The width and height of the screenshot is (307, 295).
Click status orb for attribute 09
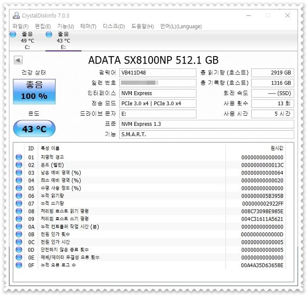tap(19, 219)
